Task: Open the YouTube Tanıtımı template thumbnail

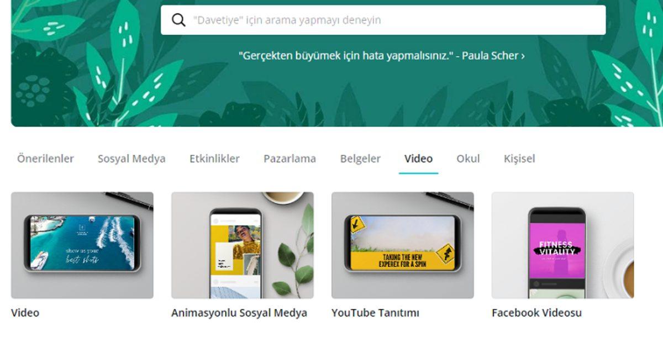Action: coord(401,245)
